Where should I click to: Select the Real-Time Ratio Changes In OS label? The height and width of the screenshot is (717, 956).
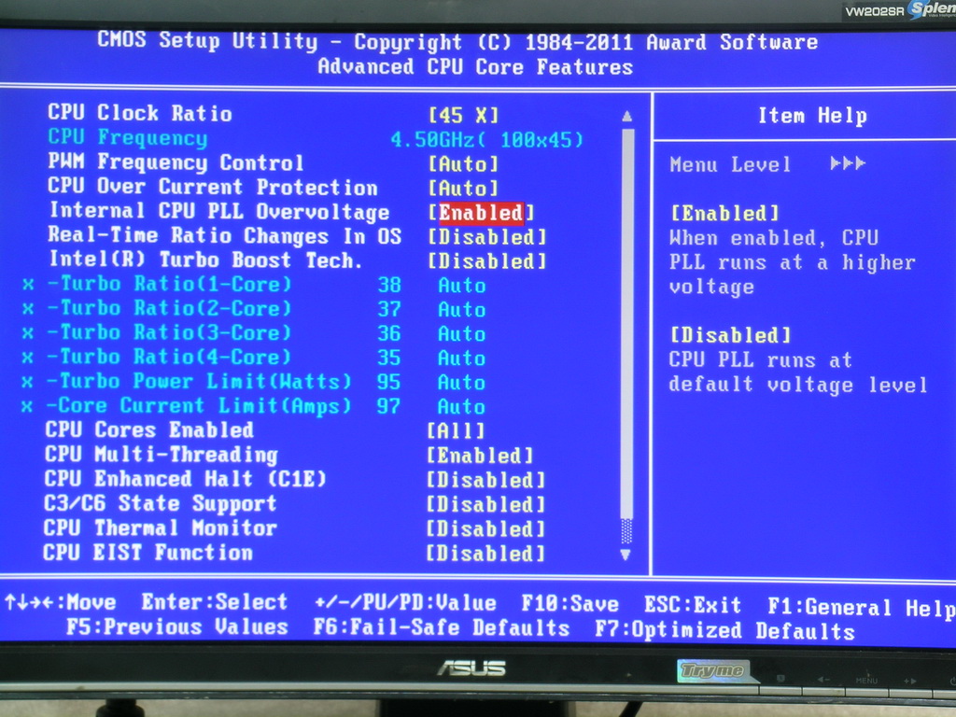(x=224, y=235)
